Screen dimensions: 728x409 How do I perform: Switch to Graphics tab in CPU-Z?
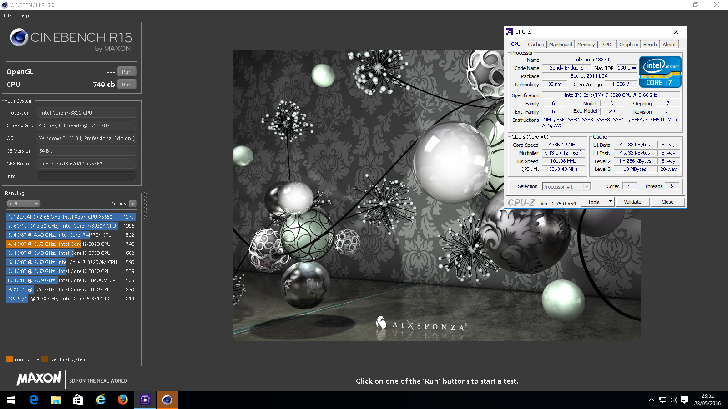click(x=629, y=45)
